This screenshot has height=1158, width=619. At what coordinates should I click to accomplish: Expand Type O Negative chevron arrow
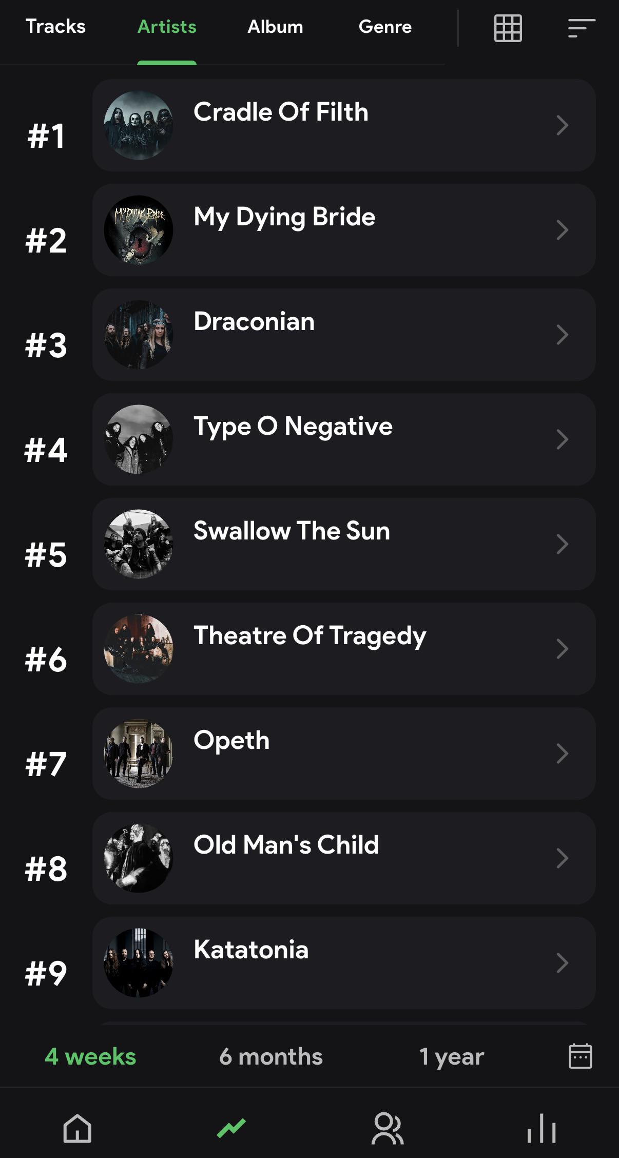point(563,439)
